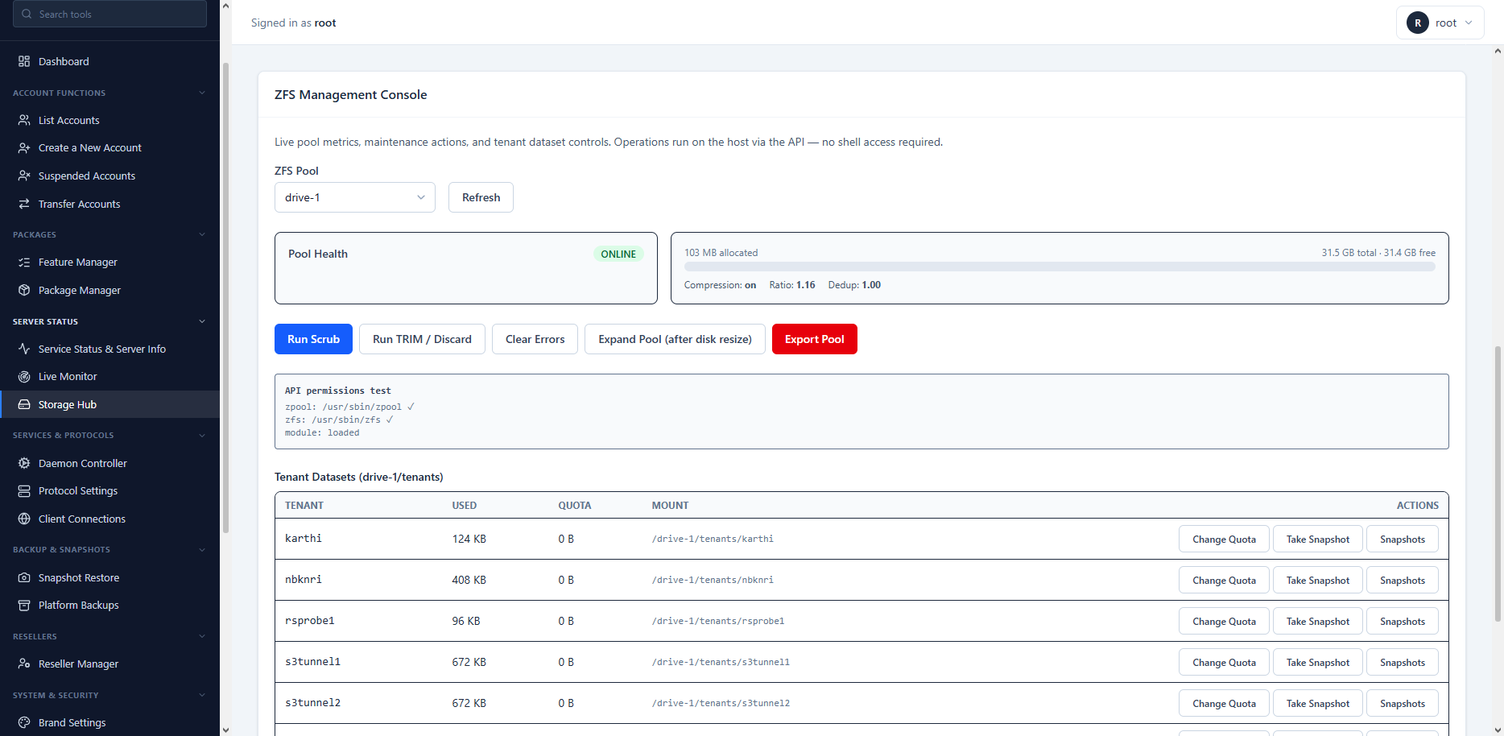Collapse the Backup & Snapshots section

(x=202, y=549)
